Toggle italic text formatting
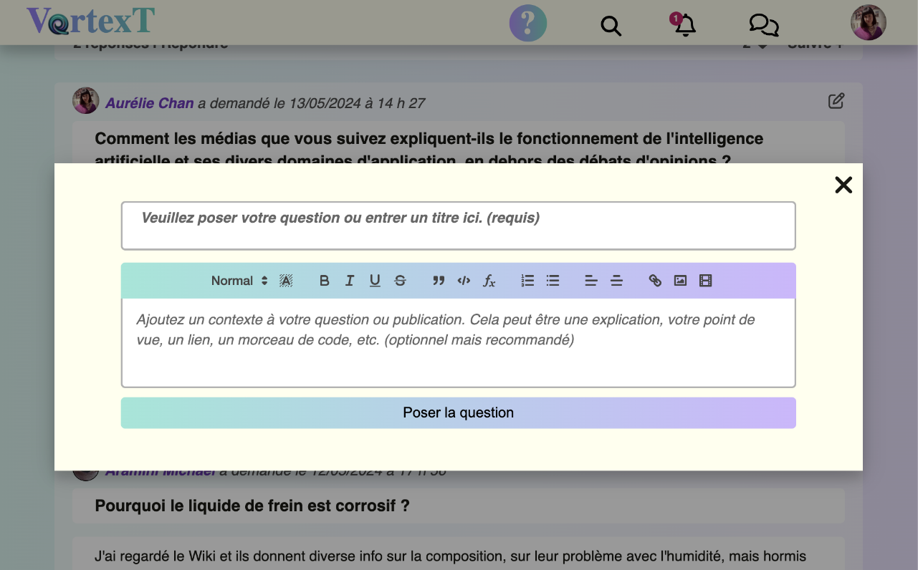 350,281
